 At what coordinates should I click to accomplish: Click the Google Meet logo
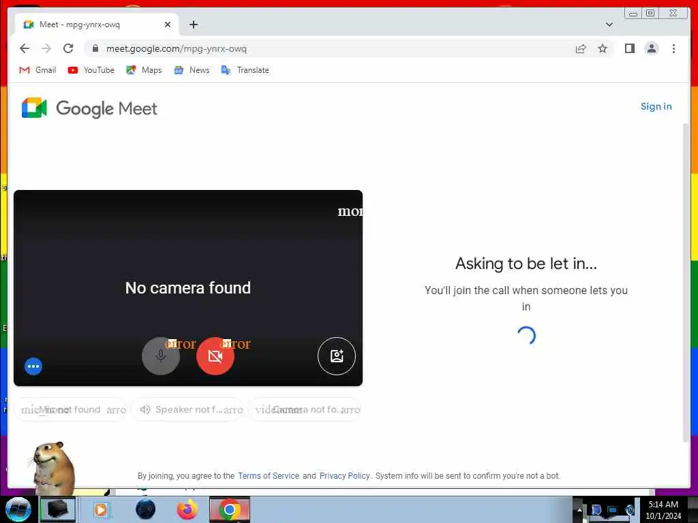89,108
